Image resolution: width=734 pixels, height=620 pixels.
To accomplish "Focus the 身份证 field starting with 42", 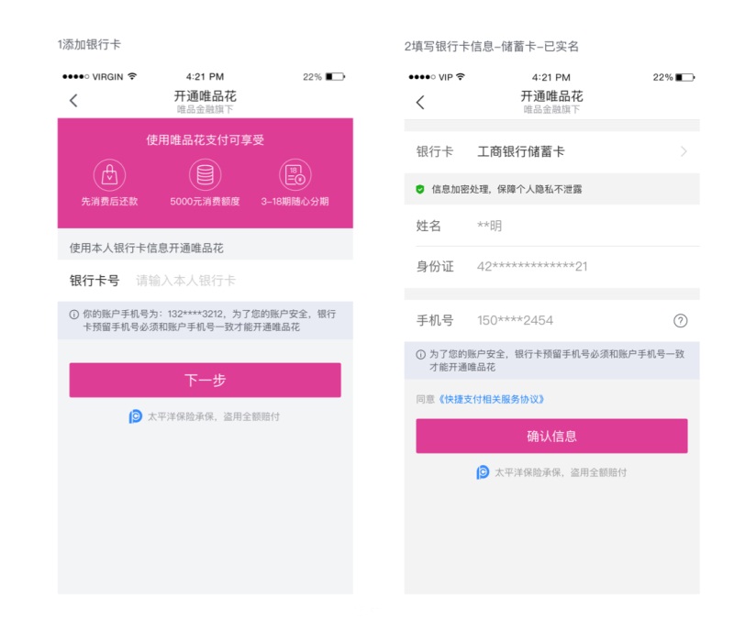I will coord(532,266).
